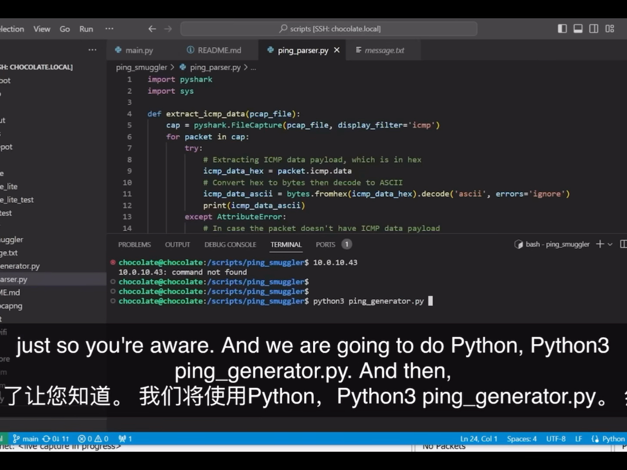This screenshot has width=627, height=470.
Task: Open the OUTPUT panel tab
Action: click(177, 244)
